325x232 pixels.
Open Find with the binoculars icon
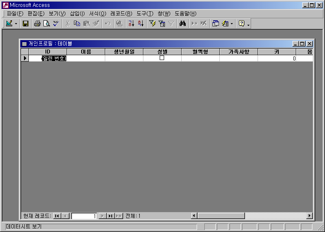(x=182, y=24)
